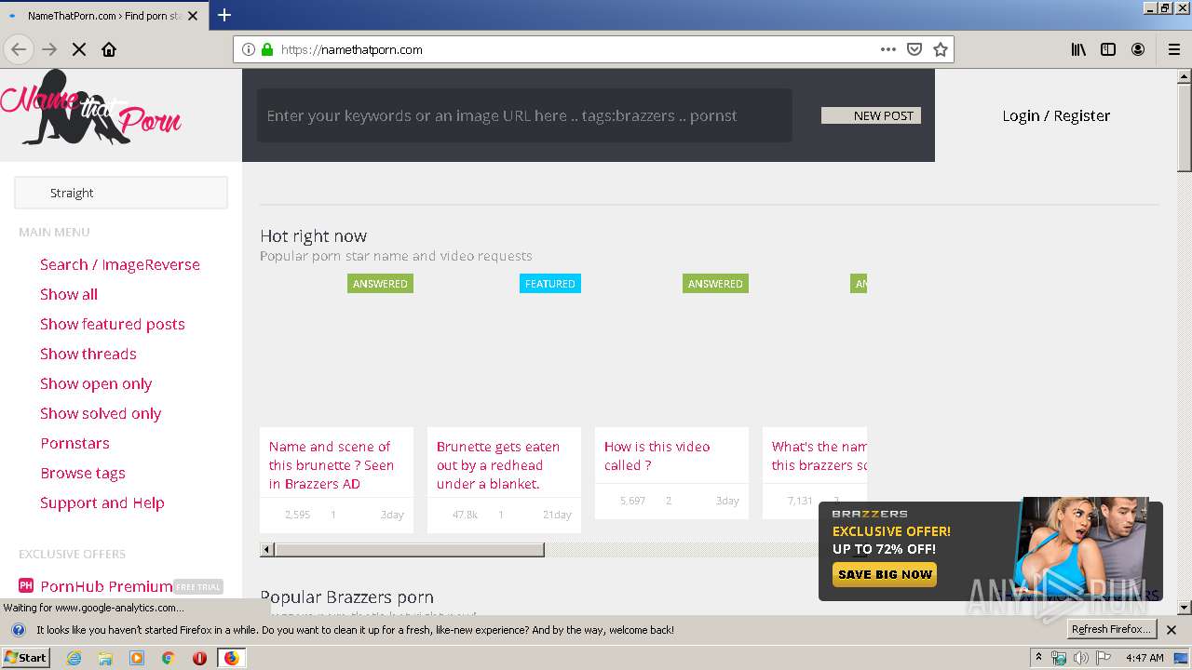Click the Windows Start button
The image size is (1192, 670).
pos(26,658)
